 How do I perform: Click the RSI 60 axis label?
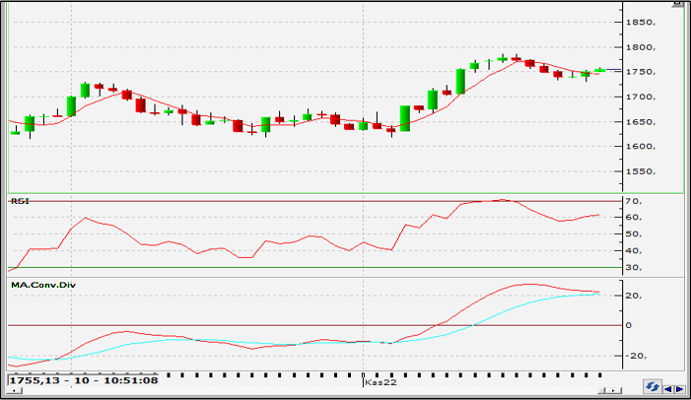pyautogui.click(x=634, y=217)
